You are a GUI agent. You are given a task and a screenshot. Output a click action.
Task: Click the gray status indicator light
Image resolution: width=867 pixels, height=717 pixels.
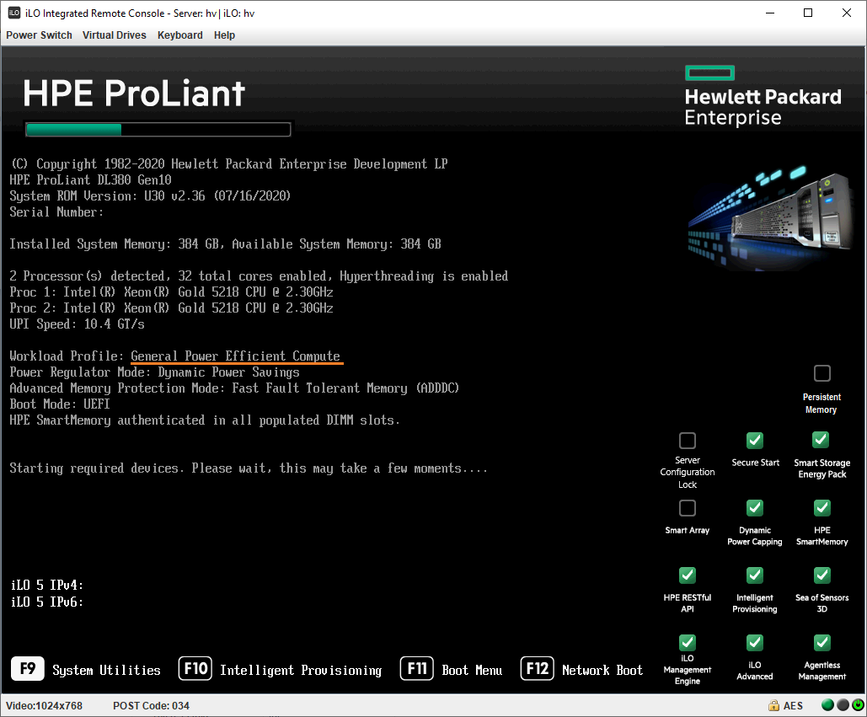coord(843,705)
